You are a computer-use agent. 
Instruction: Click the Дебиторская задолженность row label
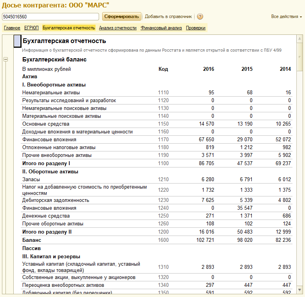click(56, 200)
